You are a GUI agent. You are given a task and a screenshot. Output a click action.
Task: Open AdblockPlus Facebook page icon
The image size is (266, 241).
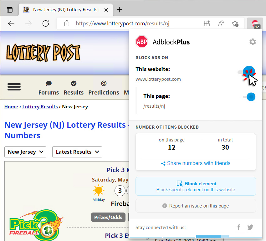239,227
